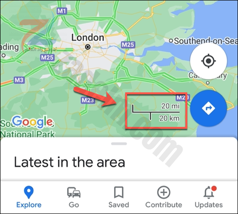Open the Saved bookmark tab
Viewport: 238px width, 214px height.
pos(119,192)
